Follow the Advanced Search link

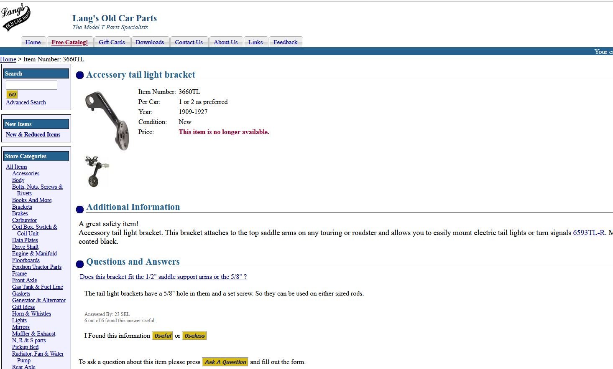point(26,102)
